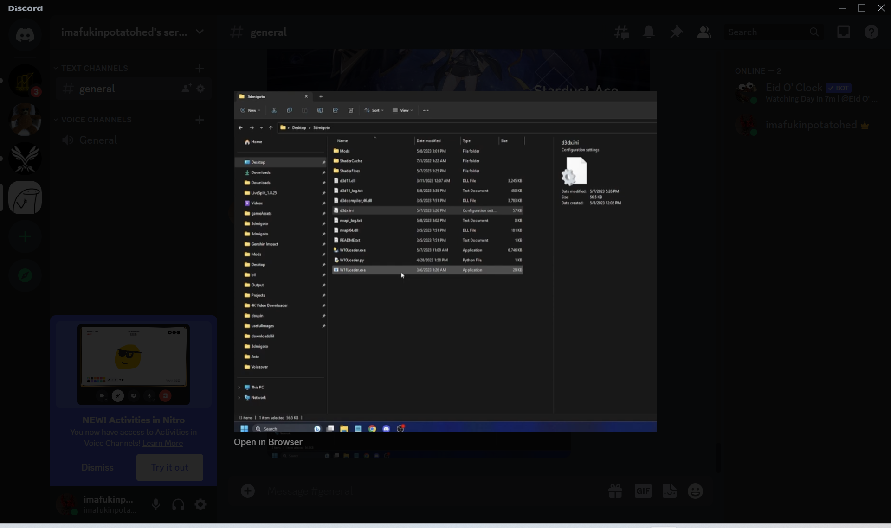891x528 pixels.
Task: Open the notifications inbox bell icon
Action: (648, 32)
